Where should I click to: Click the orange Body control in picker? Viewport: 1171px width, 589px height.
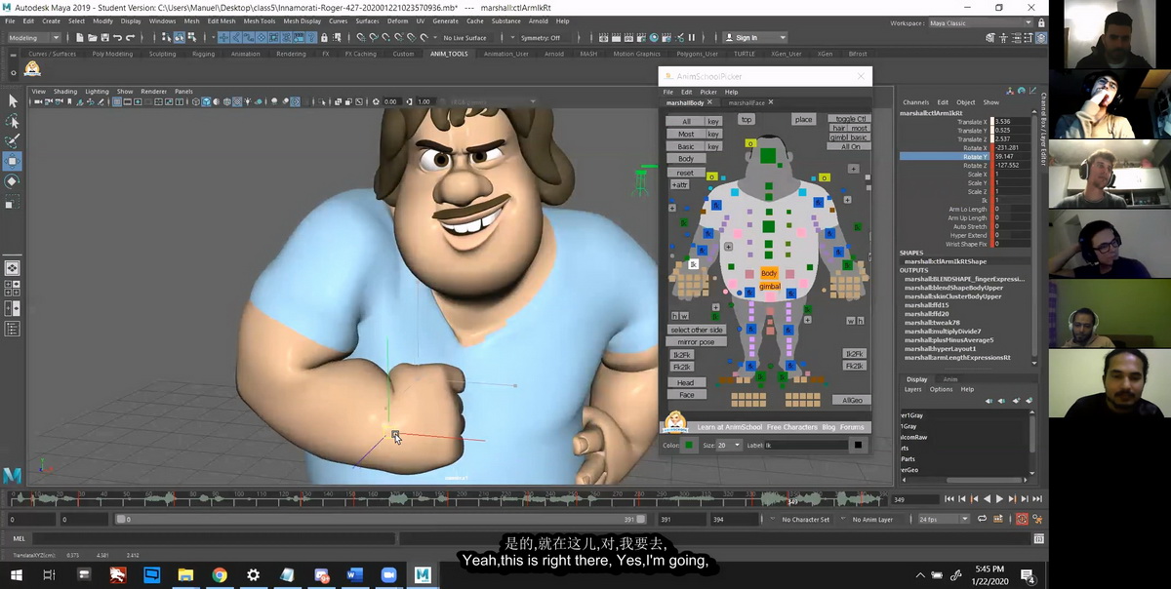click(769, 273)
